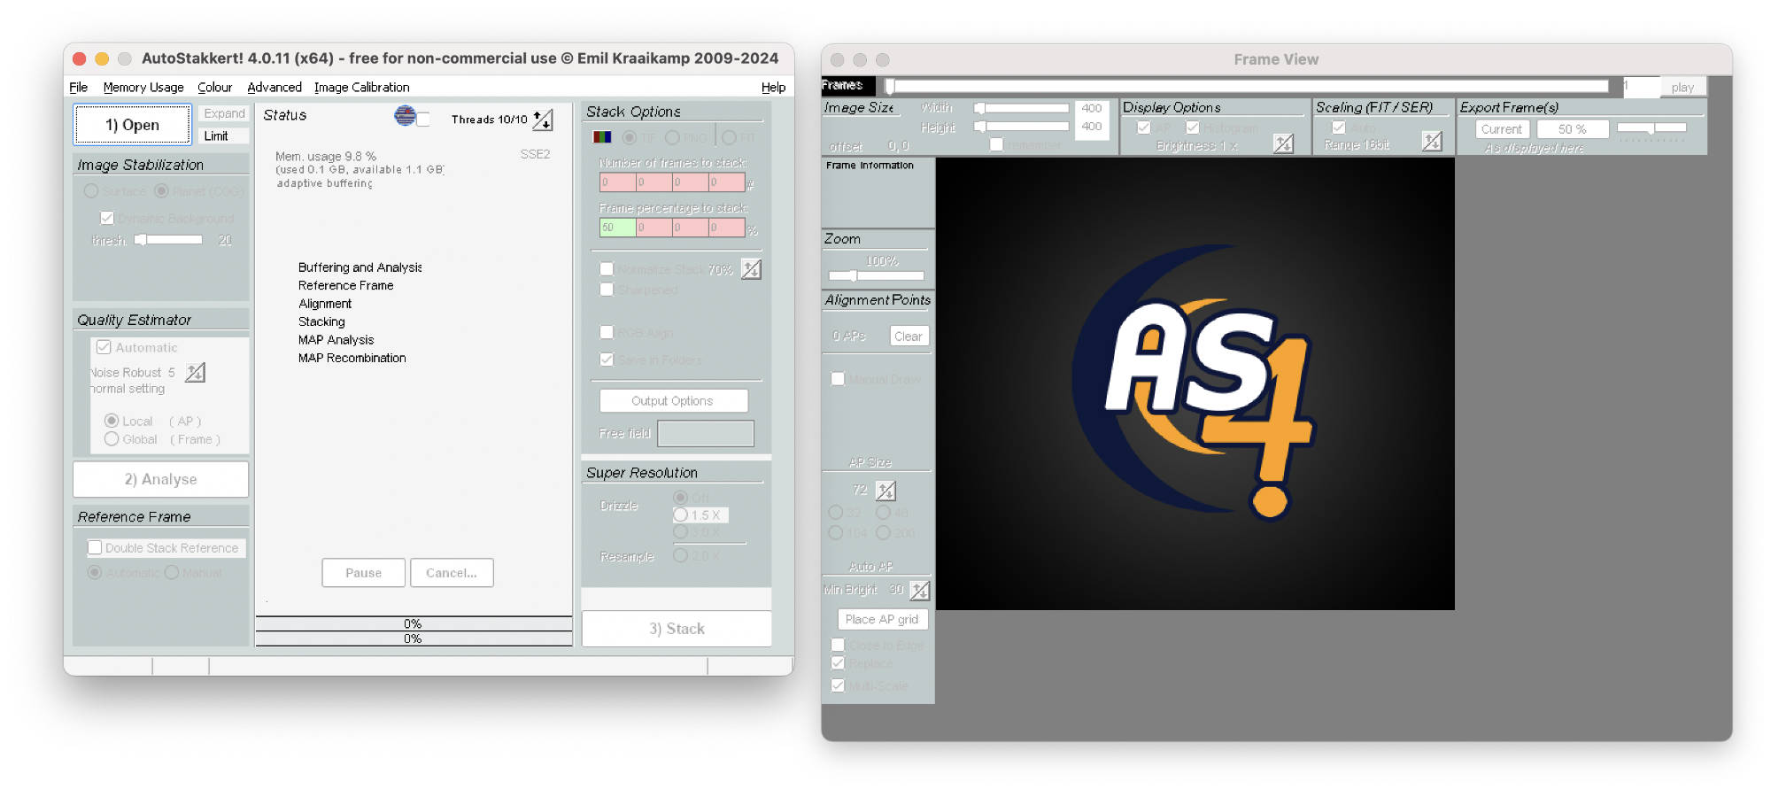Toggle the AP display checkbox
Screen dimensions: 1771x789
(1143, 128)
